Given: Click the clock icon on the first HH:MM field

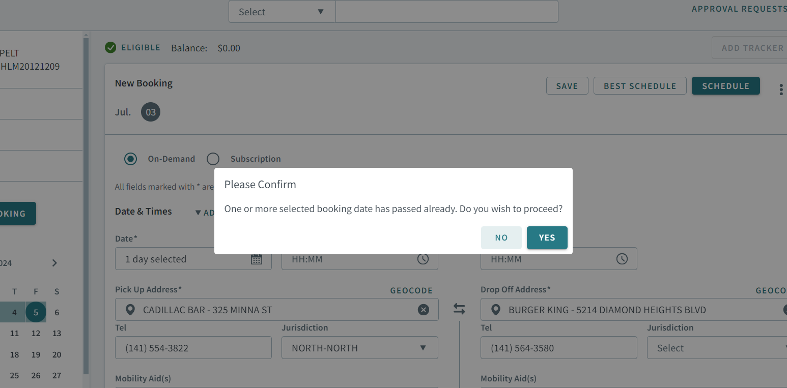Looking at the screenshot, I should point(423,259).
